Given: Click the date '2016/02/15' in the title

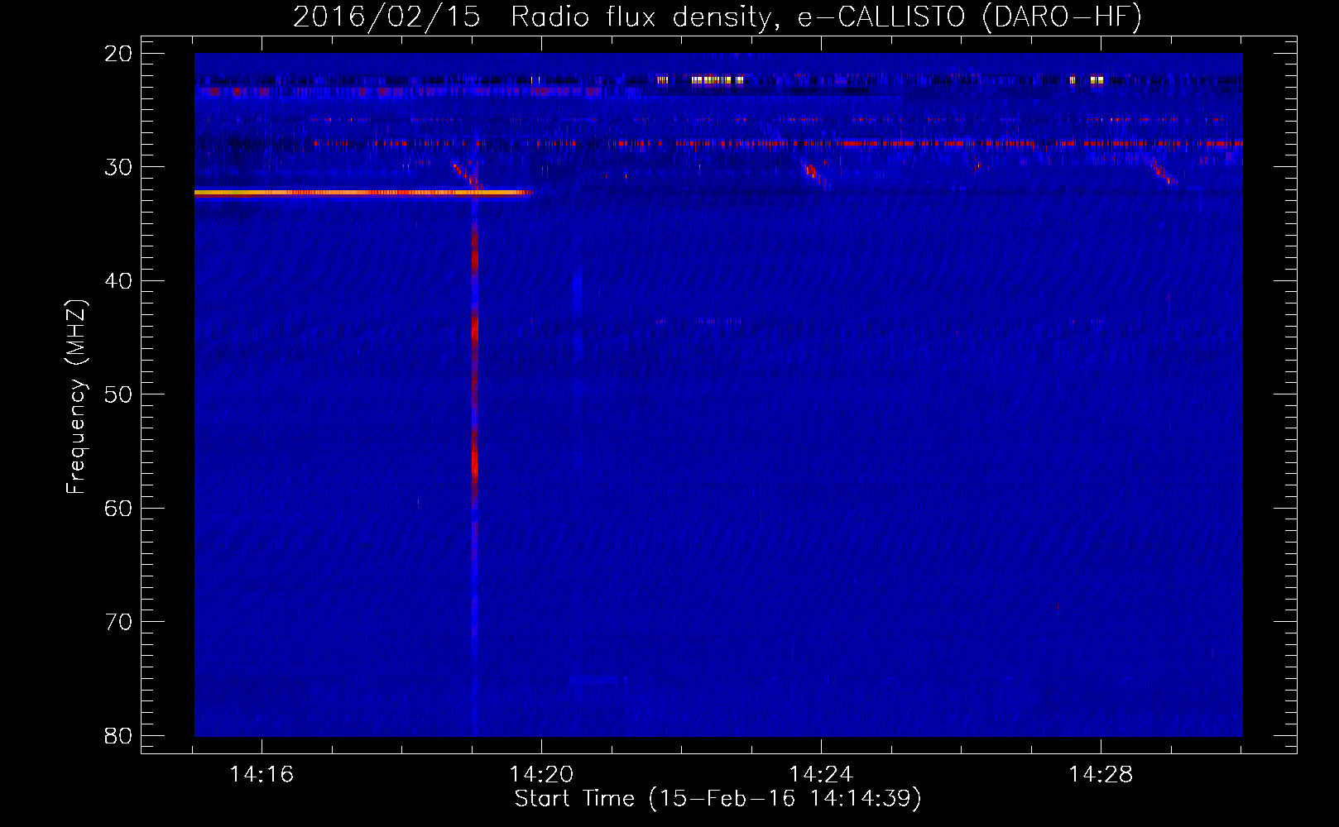Looking at the screenshot, I should click(386, 17).
